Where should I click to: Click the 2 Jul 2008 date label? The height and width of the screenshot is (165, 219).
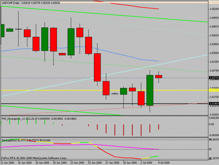pos(146,163)
